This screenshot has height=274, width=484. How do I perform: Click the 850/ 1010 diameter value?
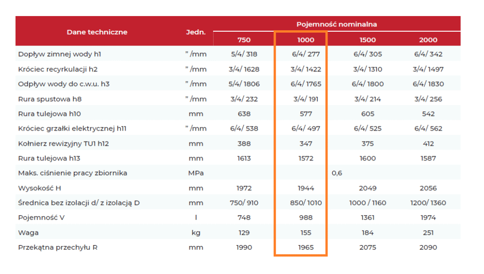(x=306, y=203)
